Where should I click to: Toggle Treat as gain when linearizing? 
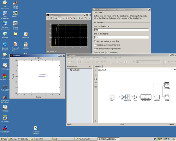point(95,45)
